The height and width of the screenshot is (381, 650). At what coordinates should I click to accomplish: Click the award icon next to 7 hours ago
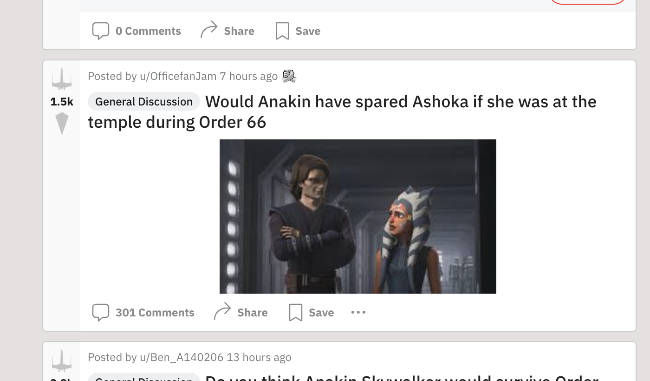(x=289, y=76)
